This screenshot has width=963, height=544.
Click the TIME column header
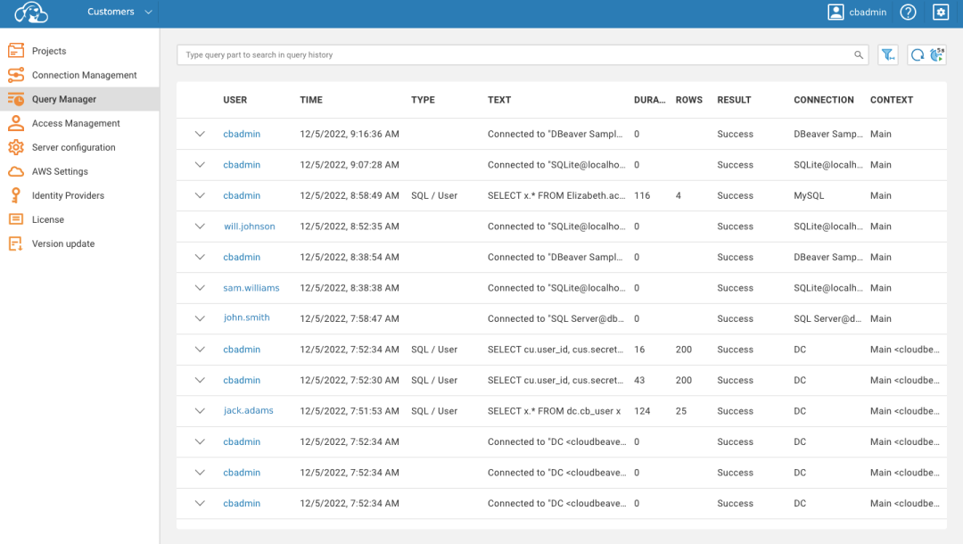[311, 100]
